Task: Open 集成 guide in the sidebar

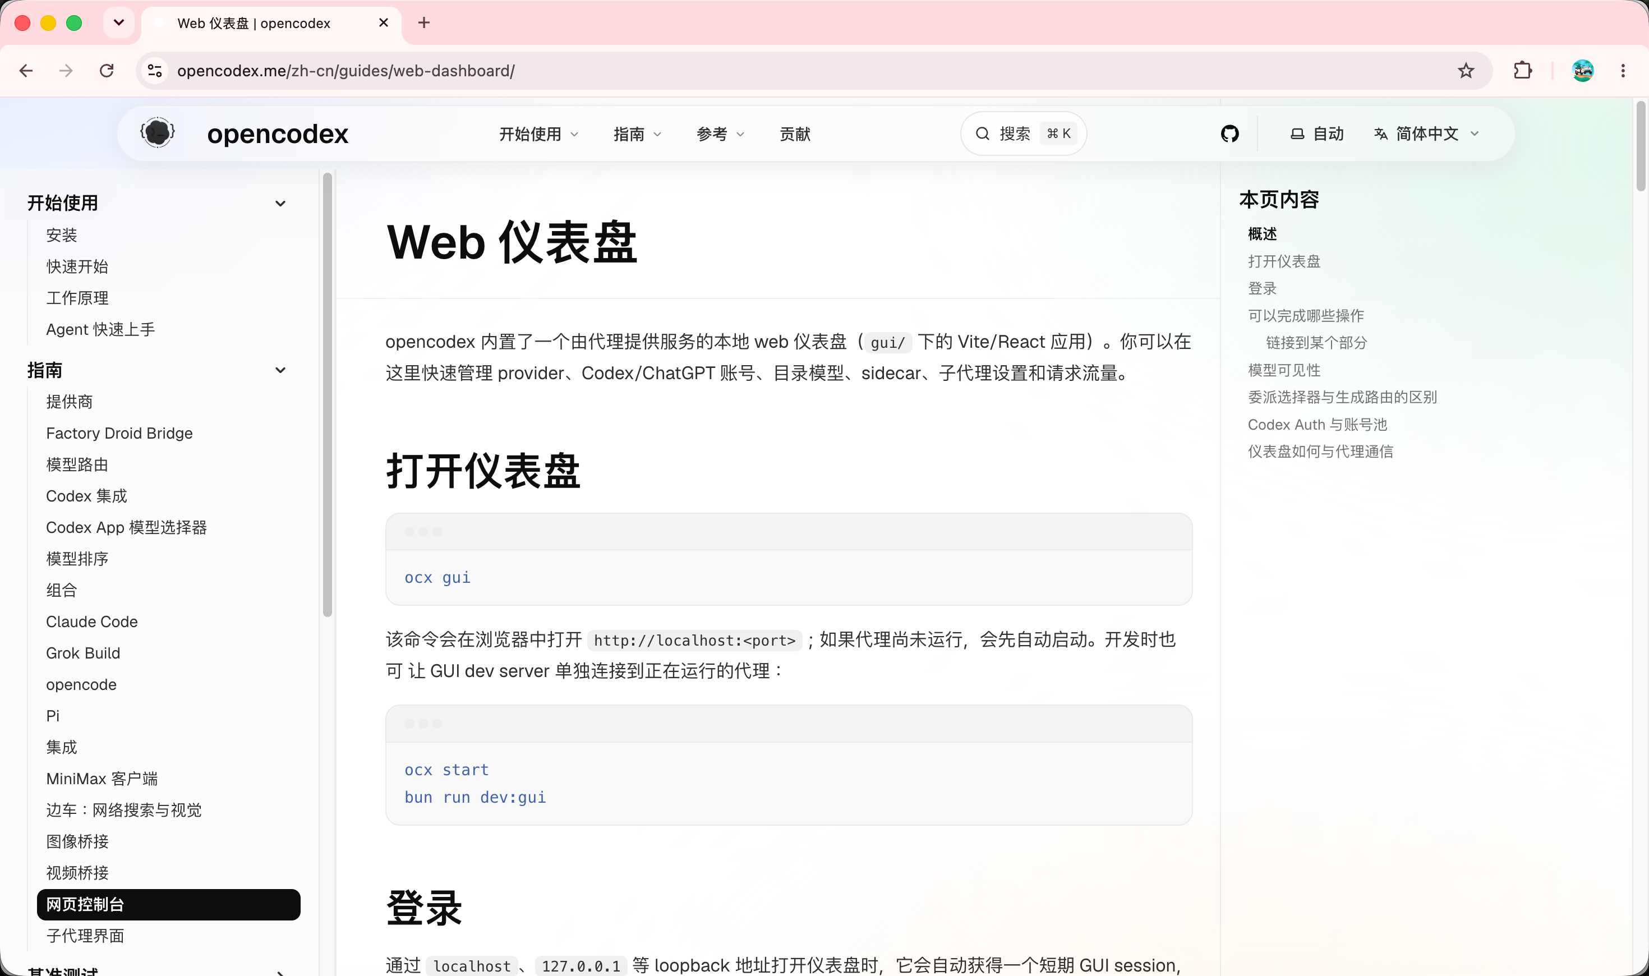Action: coord(62,747)
